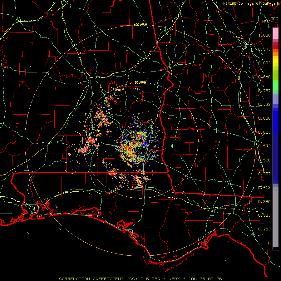Click the 6 JAN 26 date text
This screenshot has height=281, width=281.
tap(194, 279)
